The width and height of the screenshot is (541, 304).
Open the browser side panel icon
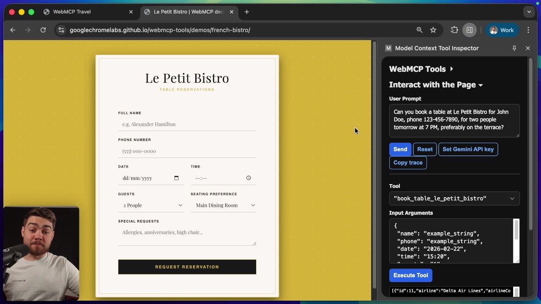pos(470,30)
